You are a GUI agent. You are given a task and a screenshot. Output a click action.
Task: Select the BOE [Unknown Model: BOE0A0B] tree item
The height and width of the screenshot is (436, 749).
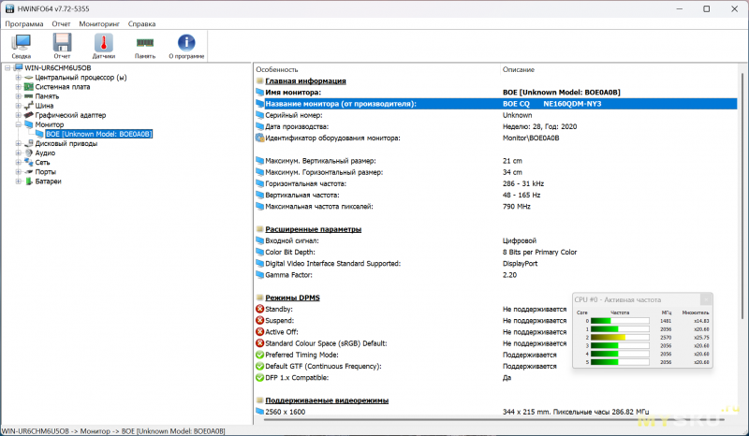pyautogui.click(x=99, y=134)
